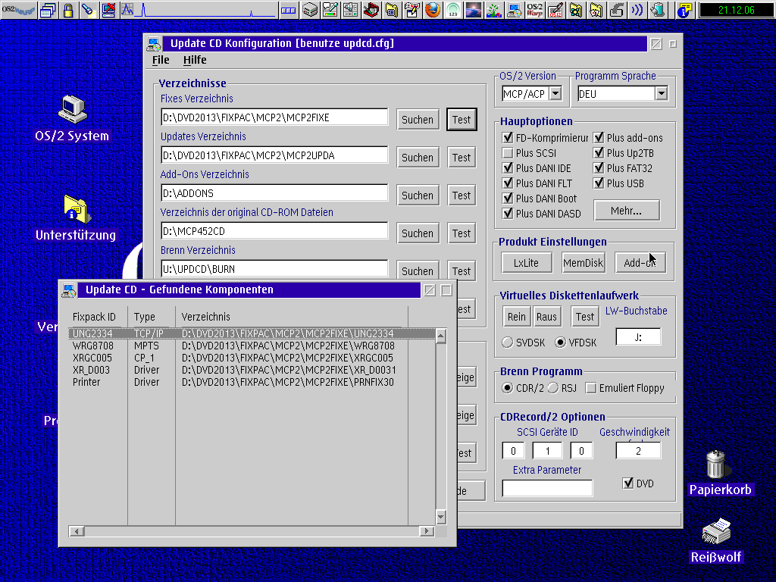Toggle Plus USB checkbox
The width and height of the screenshot is (776, 582).
pyautogui.click(x=599, y=183)
